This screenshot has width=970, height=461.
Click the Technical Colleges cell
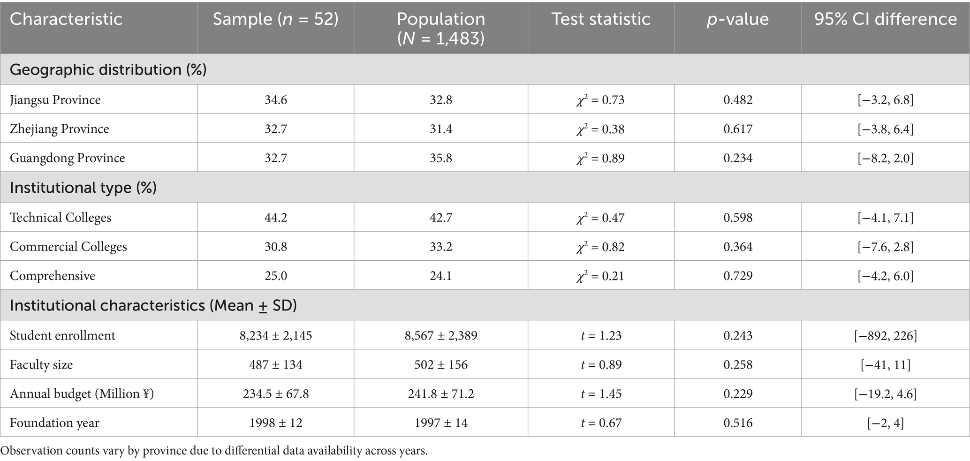tap(61, 218)
